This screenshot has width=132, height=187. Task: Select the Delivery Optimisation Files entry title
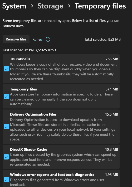pos(33,114)
